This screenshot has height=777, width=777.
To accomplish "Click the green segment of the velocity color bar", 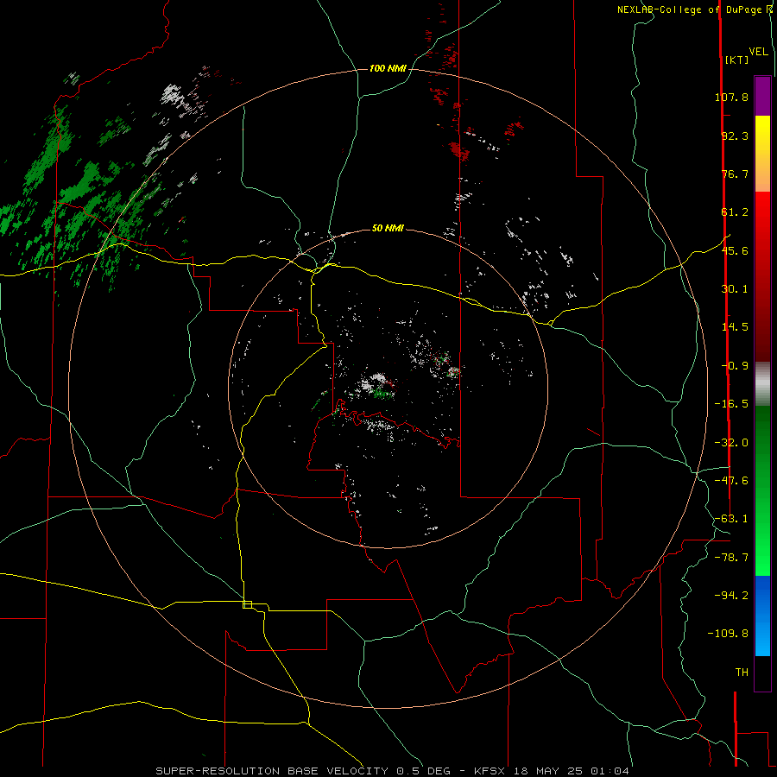I will [x=762, y=490].
